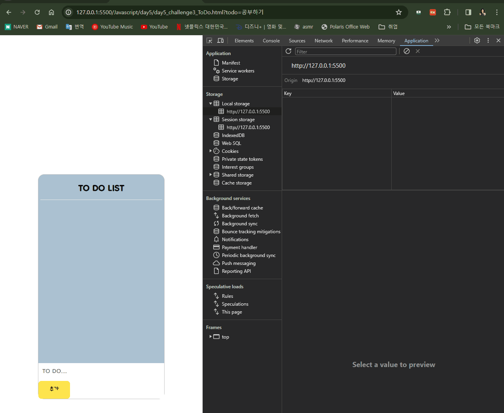Switch to Console tab
The image size is (504, 413).
271,41
